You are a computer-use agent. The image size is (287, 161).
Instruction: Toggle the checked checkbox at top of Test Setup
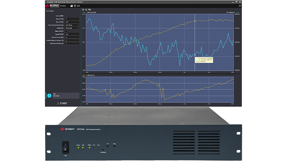(x=66, y=16)
